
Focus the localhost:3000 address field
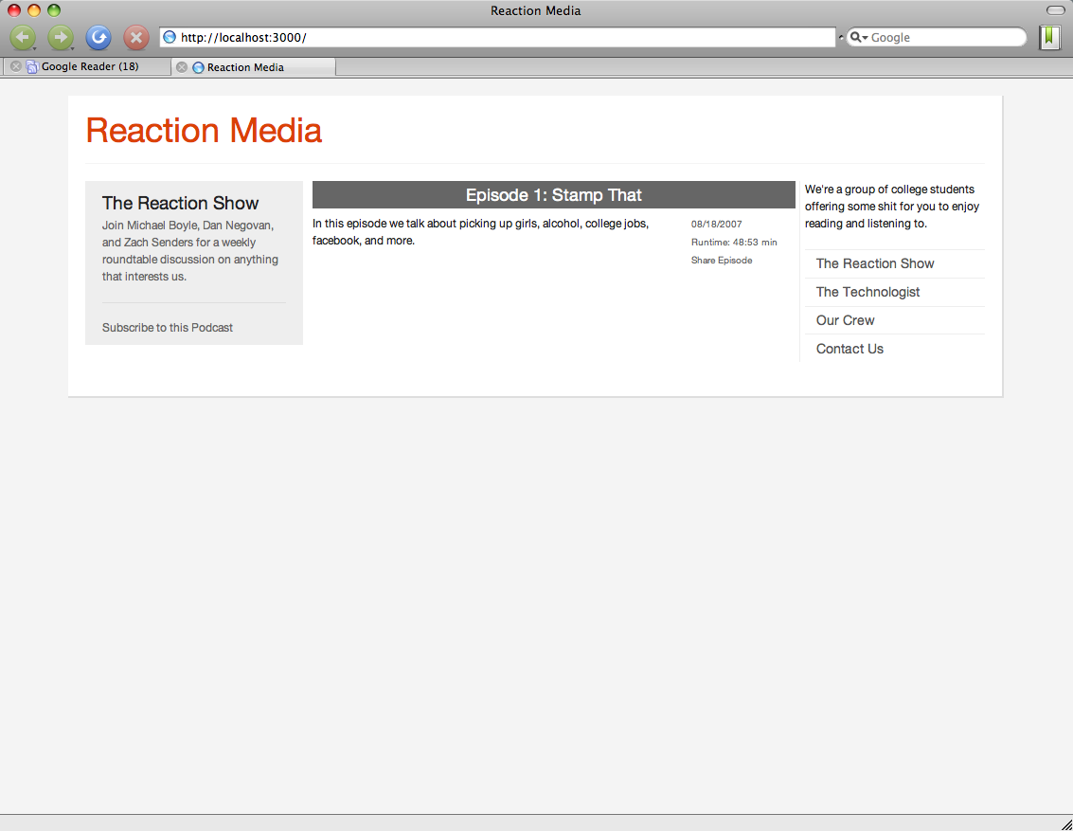(x=497, y=37)
